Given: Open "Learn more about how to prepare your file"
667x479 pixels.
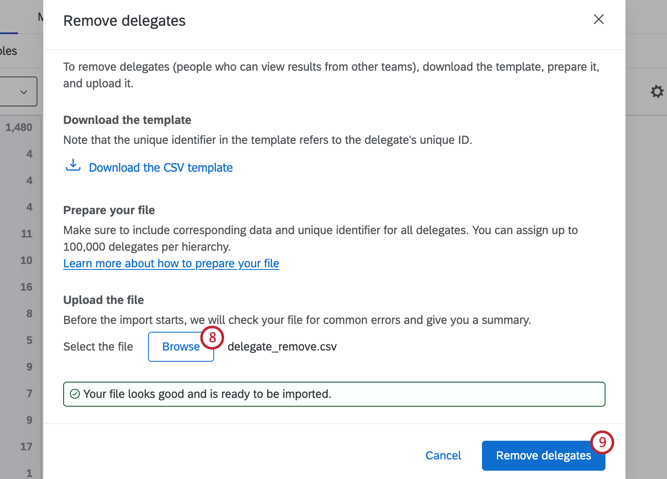Looking at the screenshot, I should pos(171,263).
